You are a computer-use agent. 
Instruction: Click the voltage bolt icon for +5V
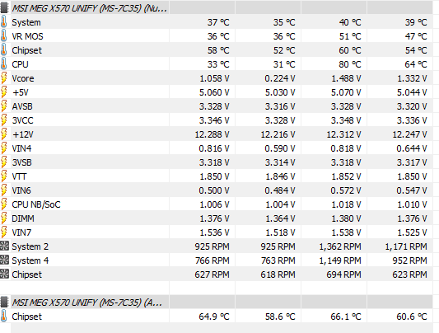click(3, 92)
